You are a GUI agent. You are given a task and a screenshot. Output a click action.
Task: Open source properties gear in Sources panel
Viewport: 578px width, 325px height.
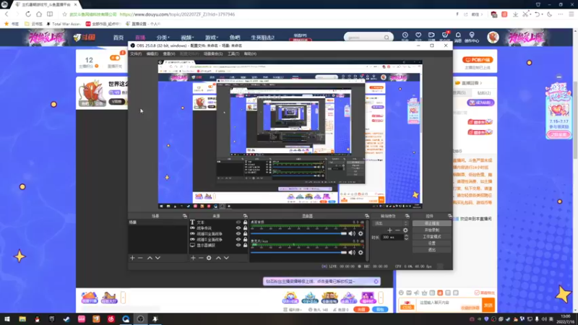[x=209, y=258]
